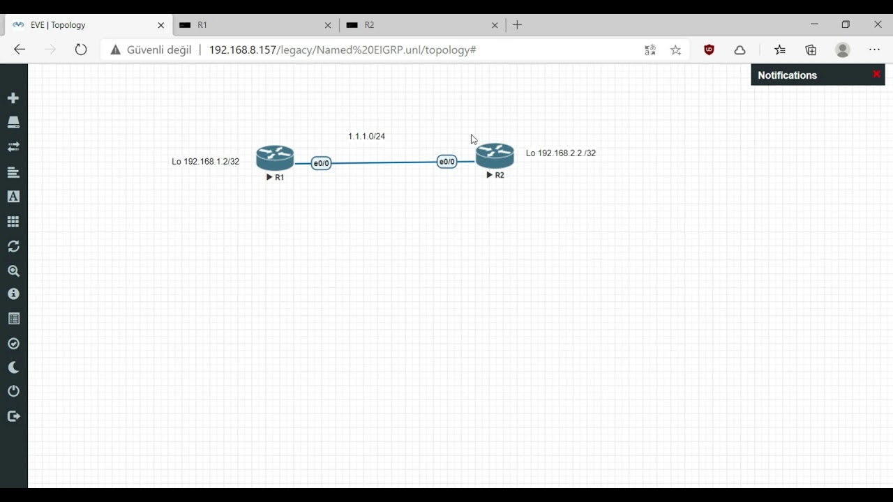893x502 pixels.
Task: Select the R2 router node
Action: point(495,156)
